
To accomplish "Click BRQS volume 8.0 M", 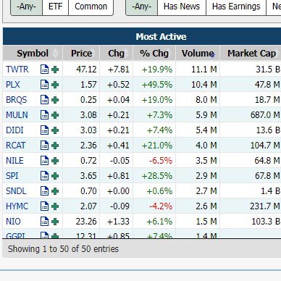I will click(206, 100).
